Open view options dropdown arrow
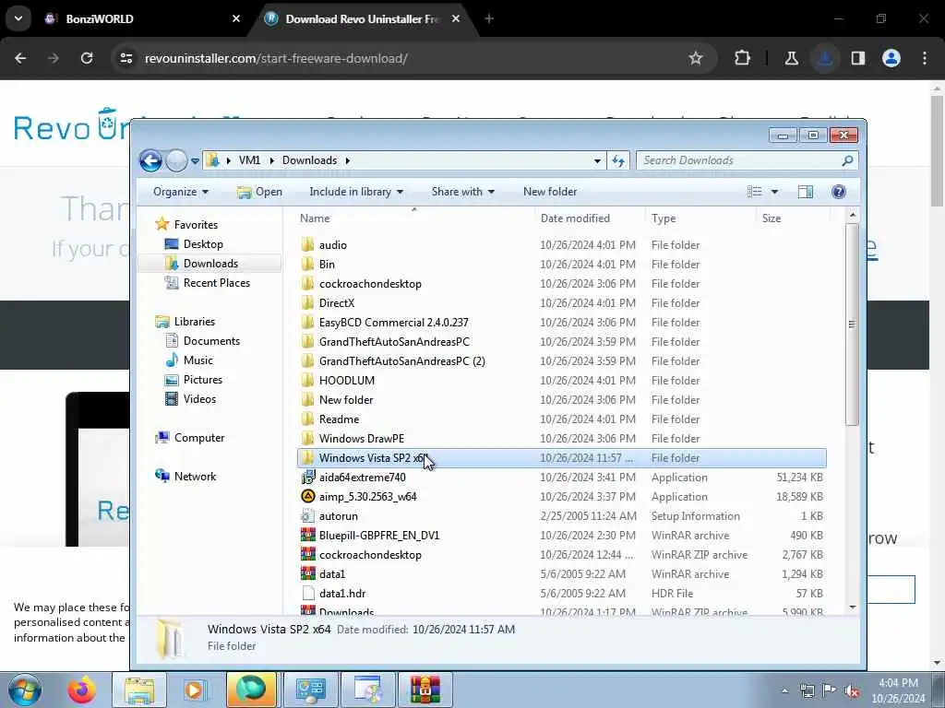Image resolution: width=945 pixels, height=708 pixels. (x=774, y=192)
